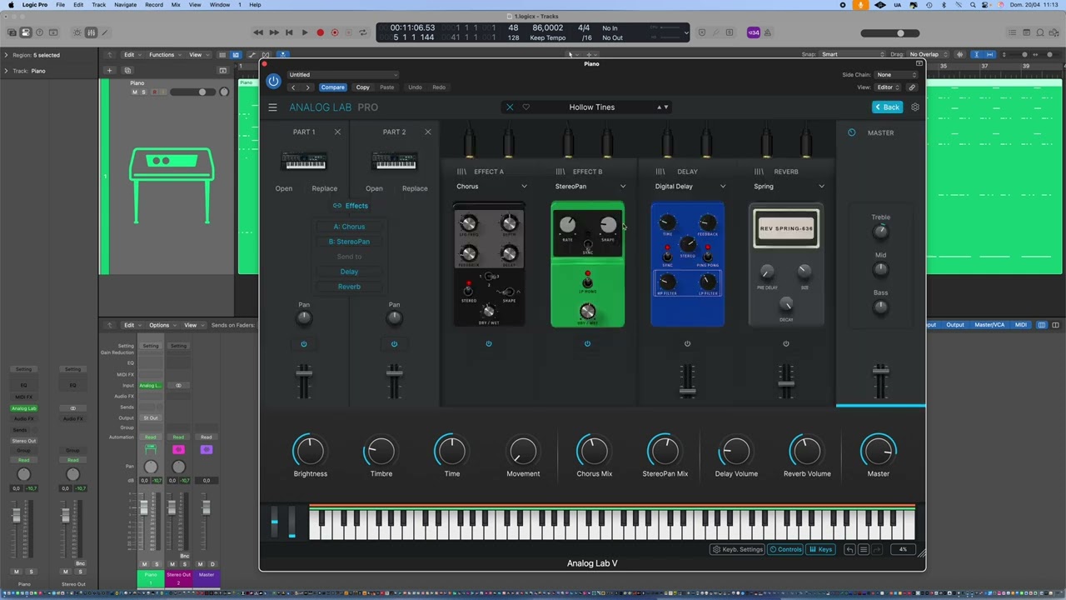
Task: Open the Analog Lab hamburger menu
Action: click(272, 107)
